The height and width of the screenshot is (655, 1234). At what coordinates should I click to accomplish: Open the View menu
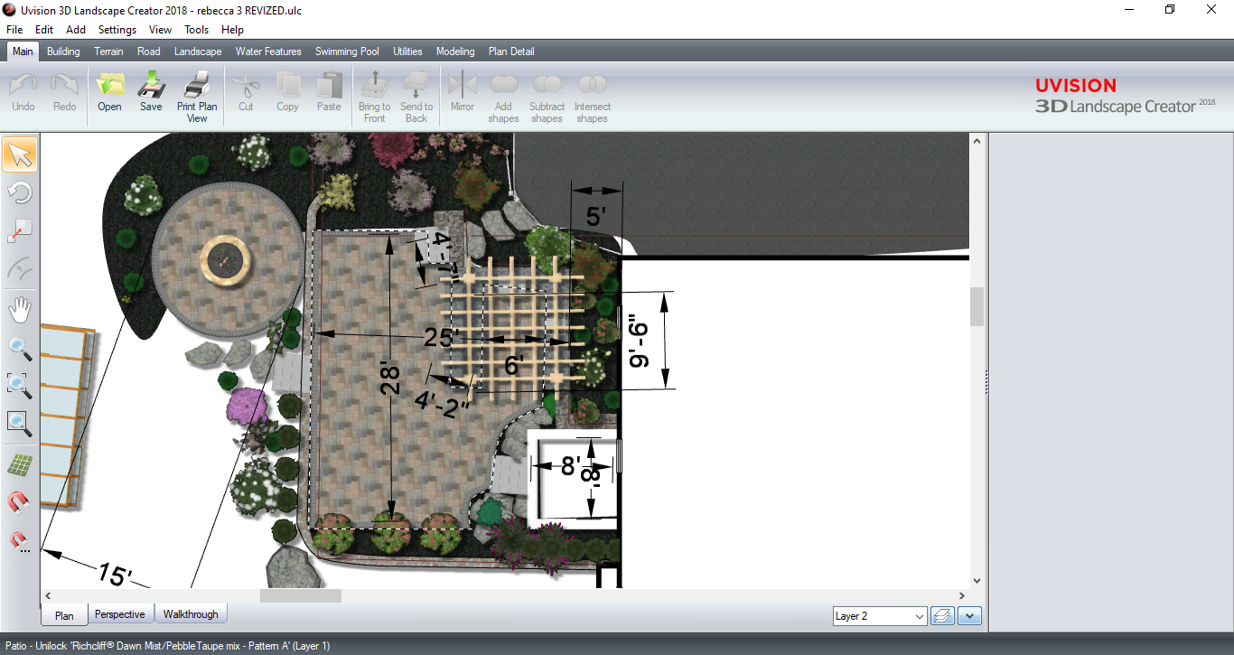(x=160, y=30)
